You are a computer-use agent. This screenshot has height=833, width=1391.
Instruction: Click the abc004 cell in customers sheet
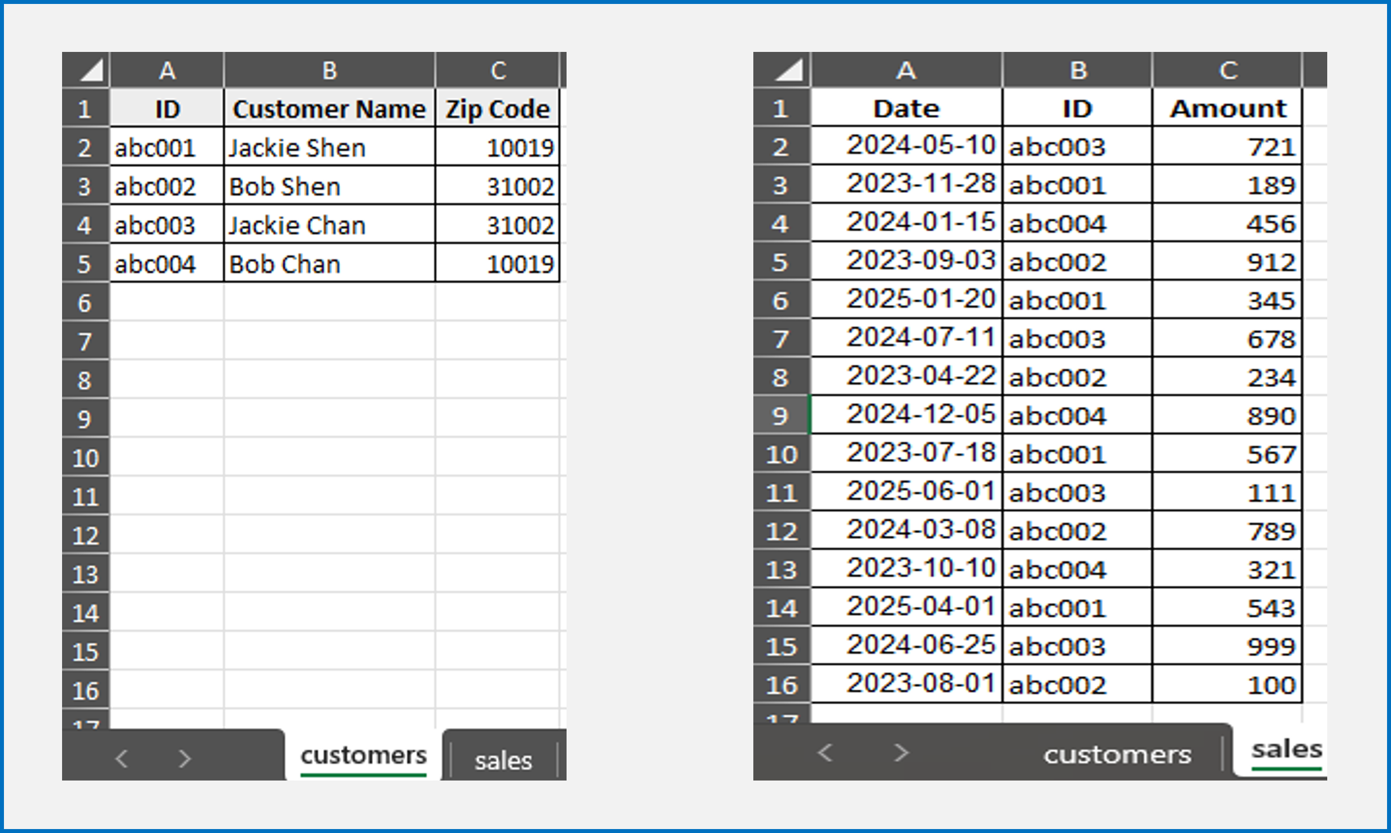pyautogui.click(x=166, y=264)
